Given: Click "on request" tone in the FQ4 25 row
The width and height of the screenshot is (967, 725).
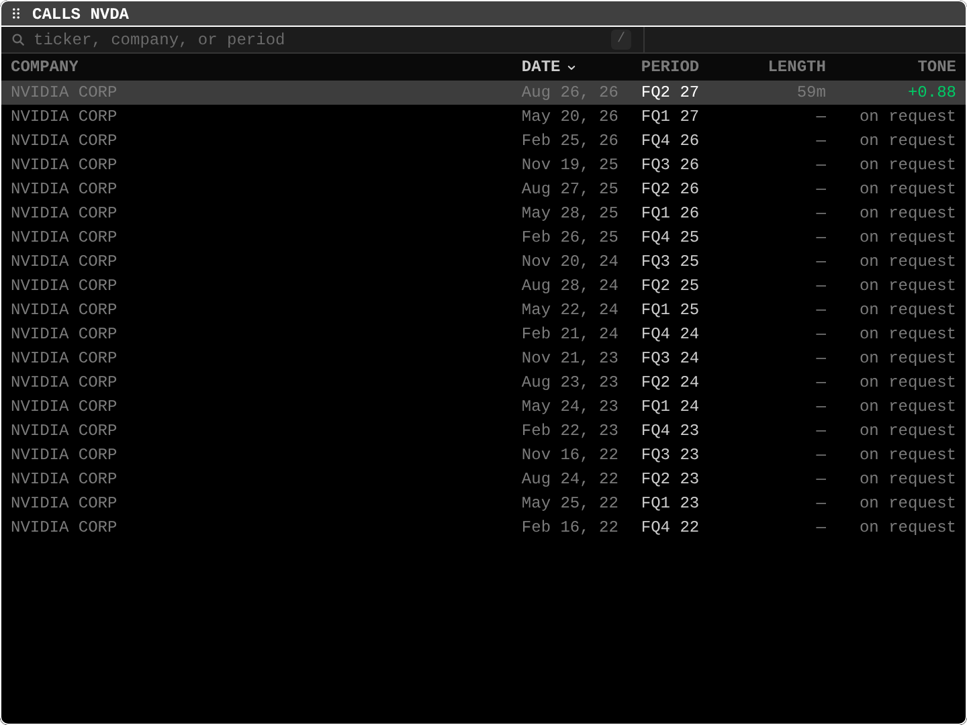Looking at the screenshot, I should point(907,237).
